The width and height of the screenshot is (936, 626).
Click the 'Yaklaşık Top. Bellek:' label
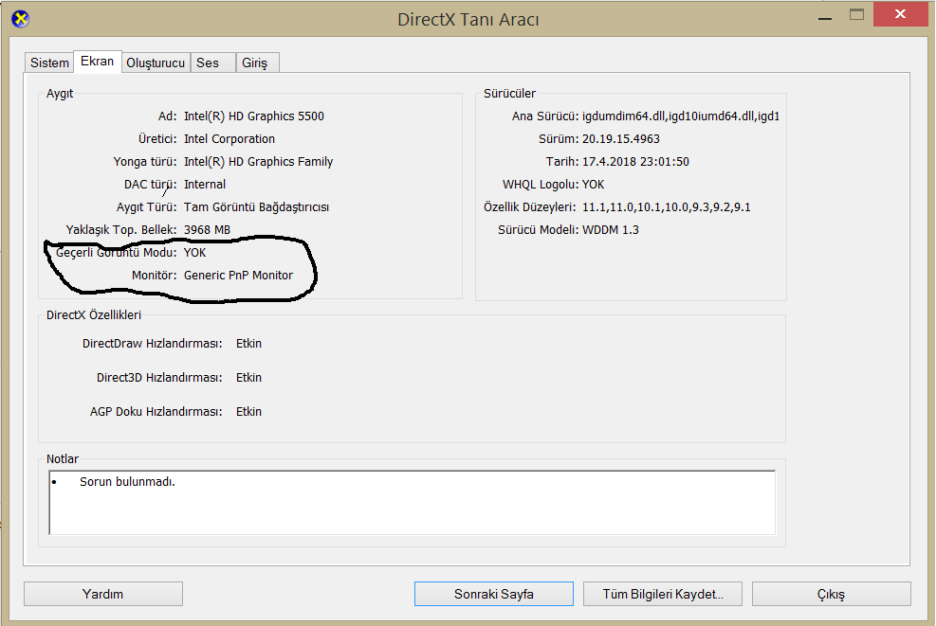[x=121, y=229]
